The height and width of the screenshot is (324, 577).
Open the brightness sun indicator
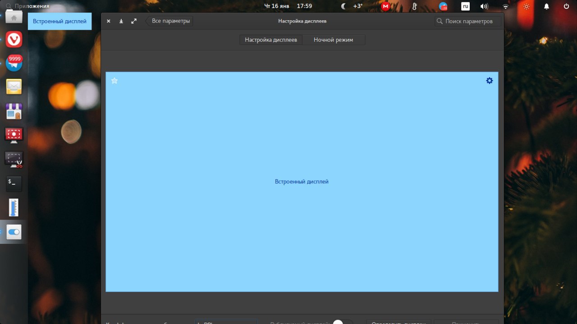[x=526, y=6]
